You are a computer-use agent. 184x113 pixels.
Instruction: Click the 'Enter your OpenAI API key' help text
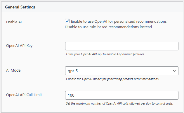[x=105, y=54]
